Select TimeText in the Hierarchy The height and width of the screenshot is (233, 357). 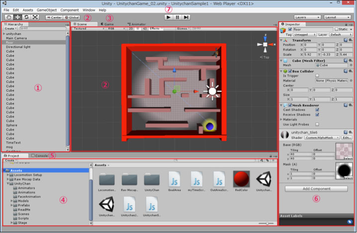pyautogui.click(x=13, y=143)
